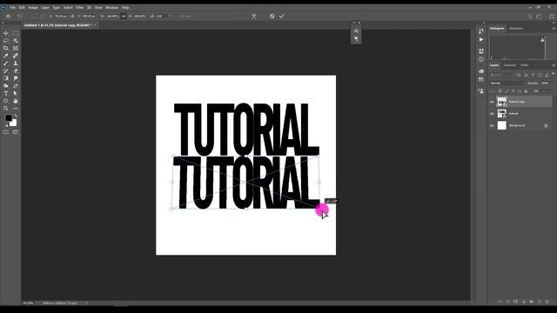Image resolution: width=557 pixels, height=313 pixels.
Task: Select the Tutorial layer thumbnail
Action: (501, 114)
